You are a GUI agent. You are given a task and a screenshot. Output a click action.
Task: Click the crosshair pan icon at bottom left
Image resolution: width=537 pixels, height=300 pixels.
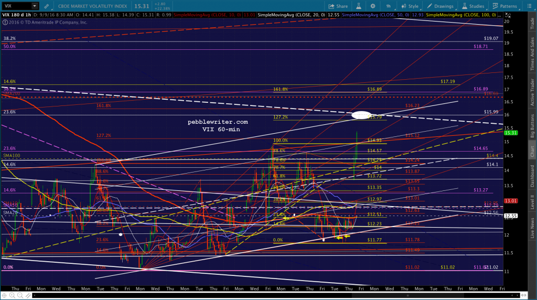[4, 295]
